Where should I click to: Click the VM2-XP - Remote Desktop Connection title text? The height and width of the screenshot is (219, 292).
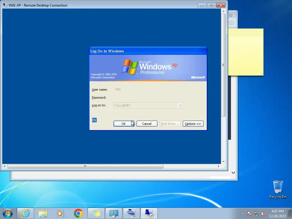click(x=38, y=5)
